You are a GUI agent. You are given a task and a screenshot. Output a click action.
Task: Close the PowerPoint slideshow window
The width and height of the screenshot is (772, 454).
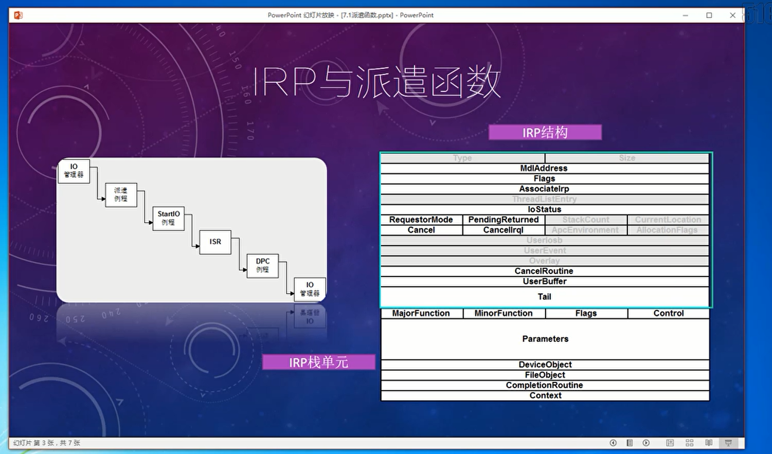[732, 15]
